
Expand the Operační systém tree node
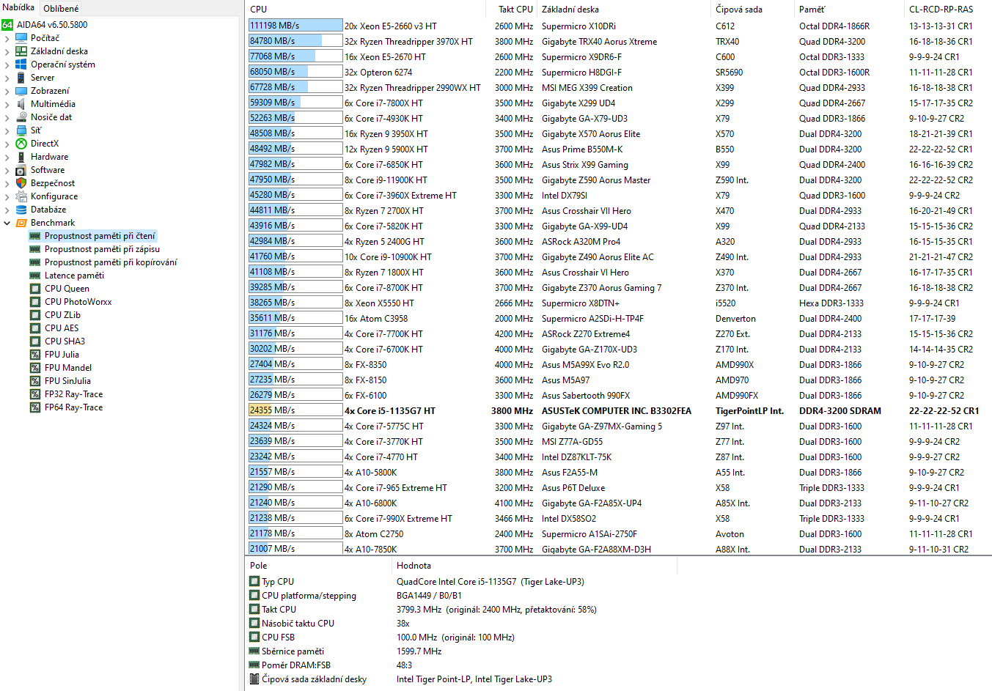coord(7,64)
